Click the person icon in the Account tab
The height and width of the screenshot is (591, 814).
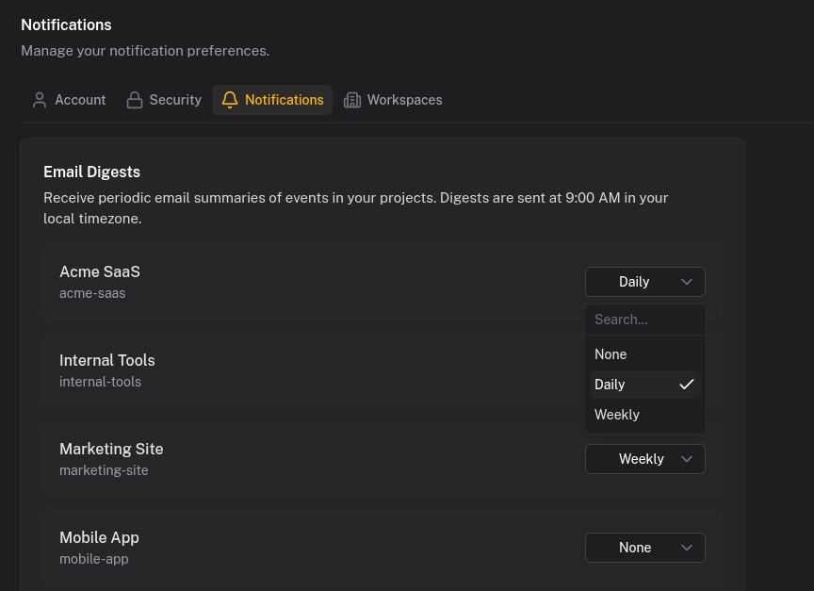[40, 100]
